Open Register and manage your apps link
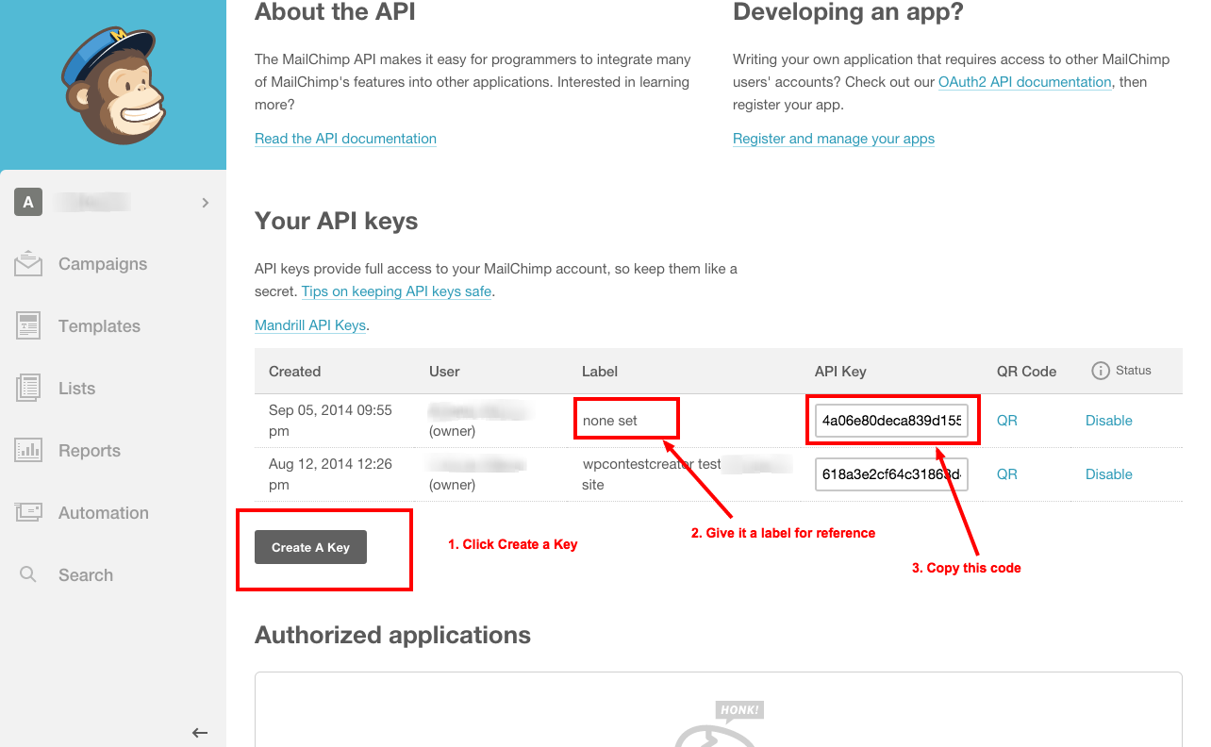This screenshot has height=747, width=1211. [834, 139]
